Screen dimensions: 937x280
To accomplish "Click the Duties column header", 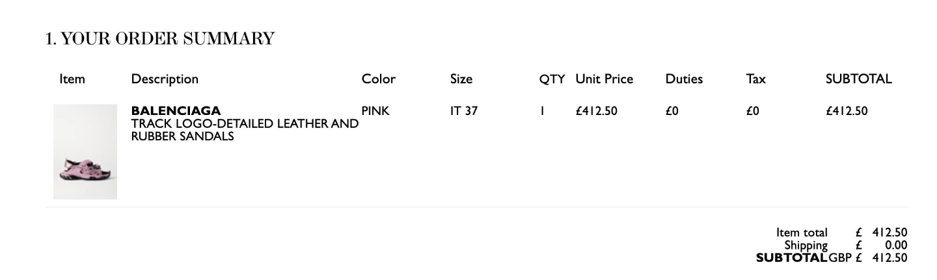I will (x=684, y=79).
